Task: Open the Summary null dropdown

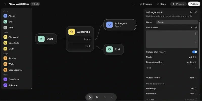Action: [193, 94]
